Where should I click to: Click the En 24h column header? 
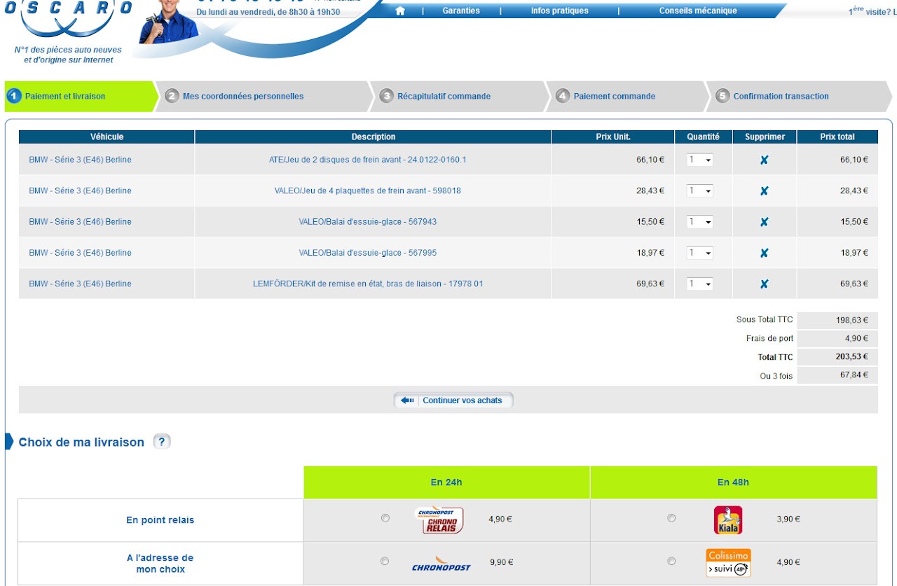pyautogui.click(x=446, y=482)
